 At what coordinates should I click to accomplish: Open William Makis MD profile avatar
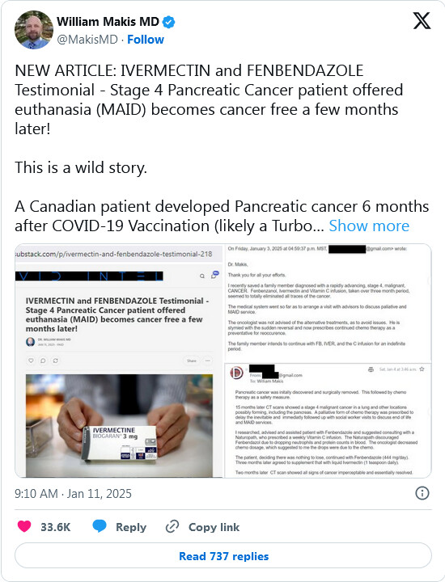pos(34,30)
